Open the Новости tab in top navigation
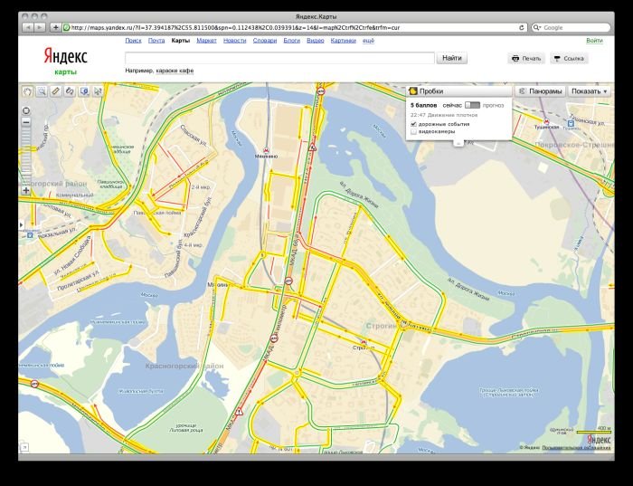 tap(234, 41)
